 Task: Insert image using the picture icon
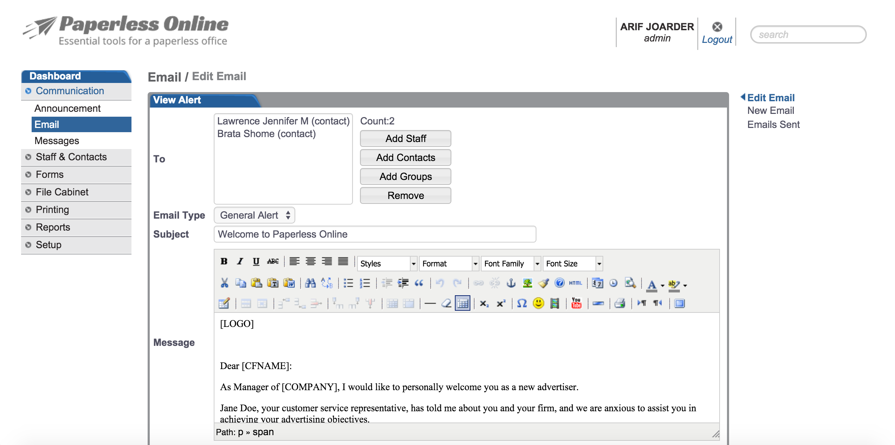(527, 283)
